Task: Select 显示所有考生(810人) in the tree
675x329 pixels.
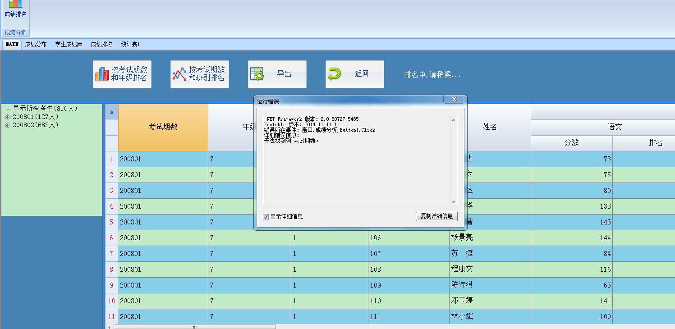Action: (45, 109)
